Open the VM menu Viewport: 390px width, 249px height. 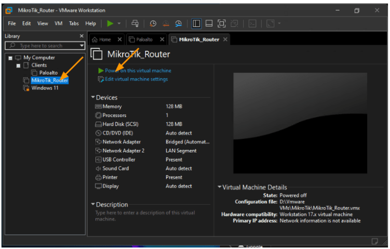pos(58,23)
